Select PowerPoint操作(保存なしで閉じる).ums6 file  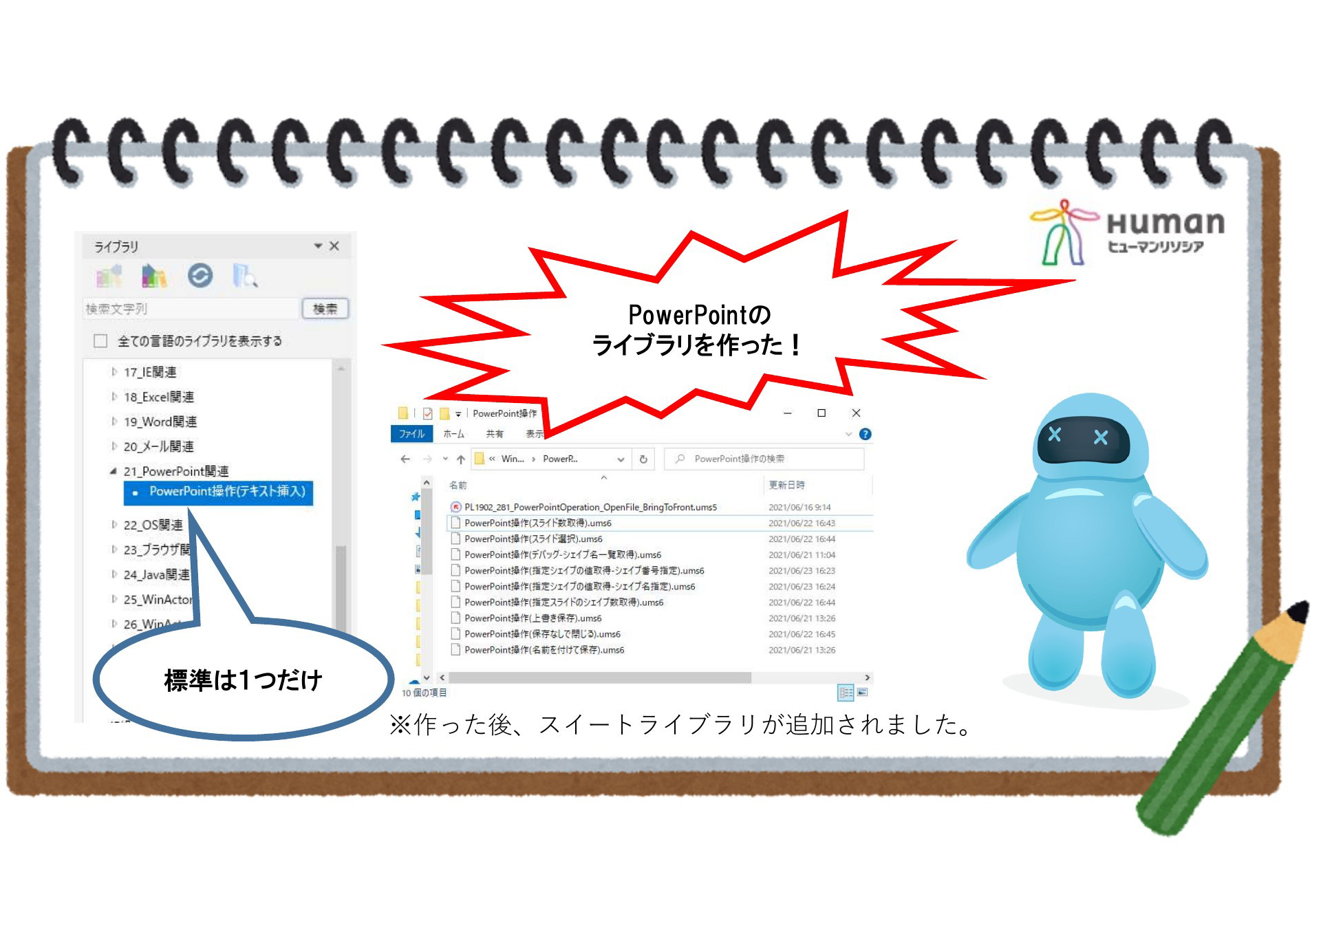tap(542, 634)
